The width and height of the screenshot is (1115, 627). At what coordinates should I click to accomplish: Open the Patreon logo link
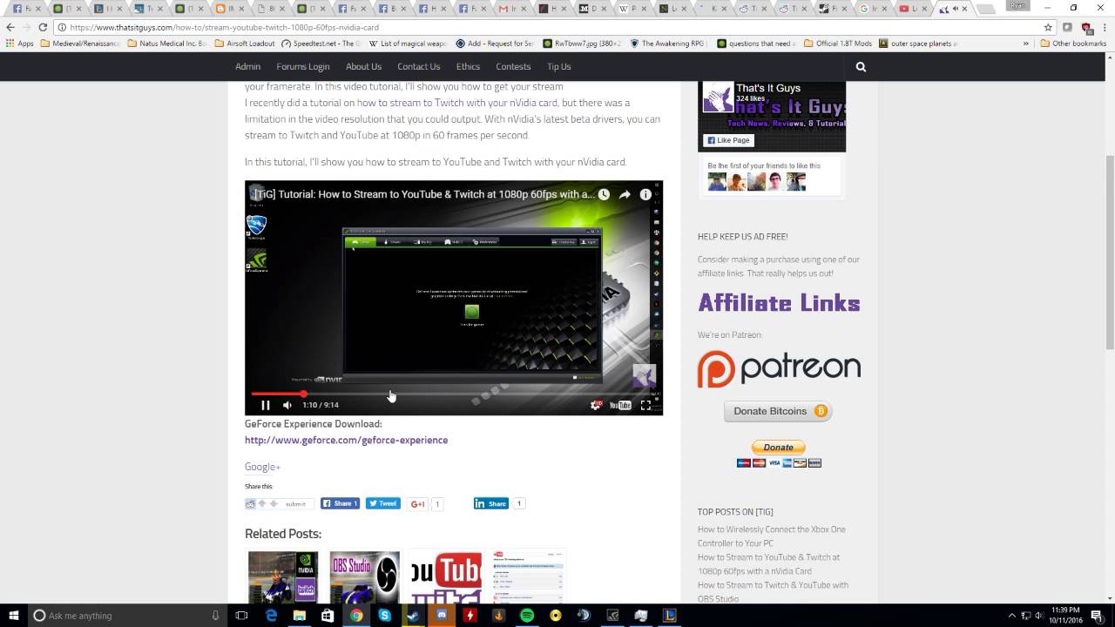[x=779, y=368]
